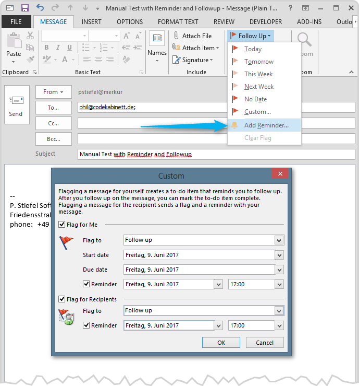
Task: Click the Increase Indent icon
Action: [138, 47]
